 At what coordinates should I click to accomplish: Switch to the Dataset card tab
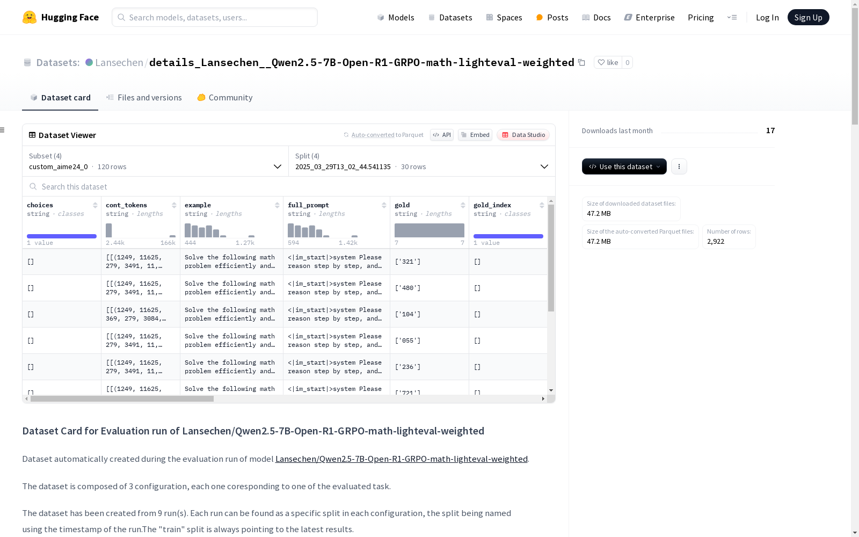click(60, 98)
